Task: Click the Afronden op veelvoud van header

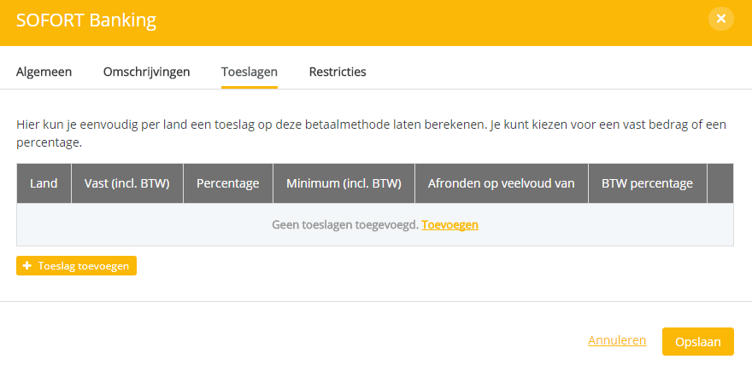Action: [x=501, y=183]
